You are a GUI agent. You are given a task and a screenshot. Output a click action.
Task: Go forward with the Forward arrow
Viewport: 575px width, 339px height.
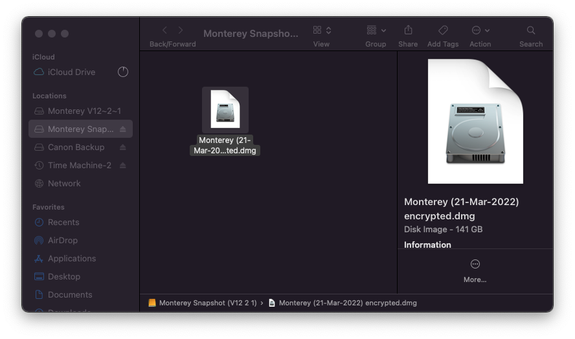(181, 30)
